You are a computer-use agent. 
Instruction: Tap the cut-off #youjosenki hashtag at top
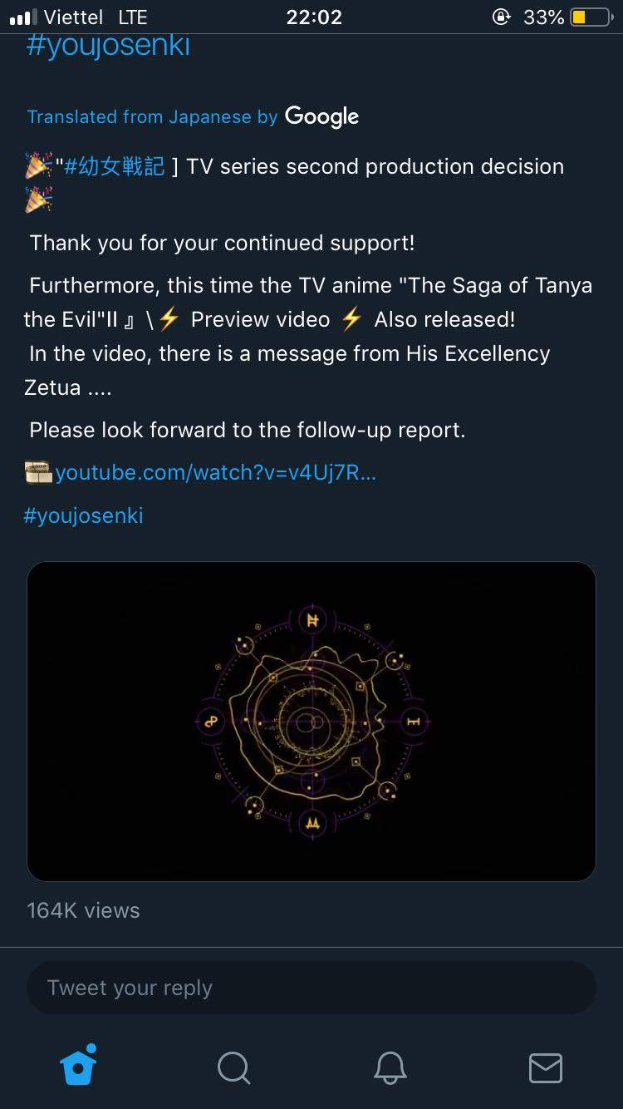tap(108, 47)
